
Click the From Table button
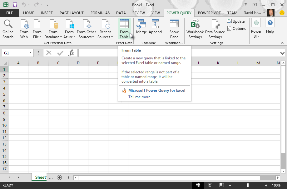click(124, 29)
